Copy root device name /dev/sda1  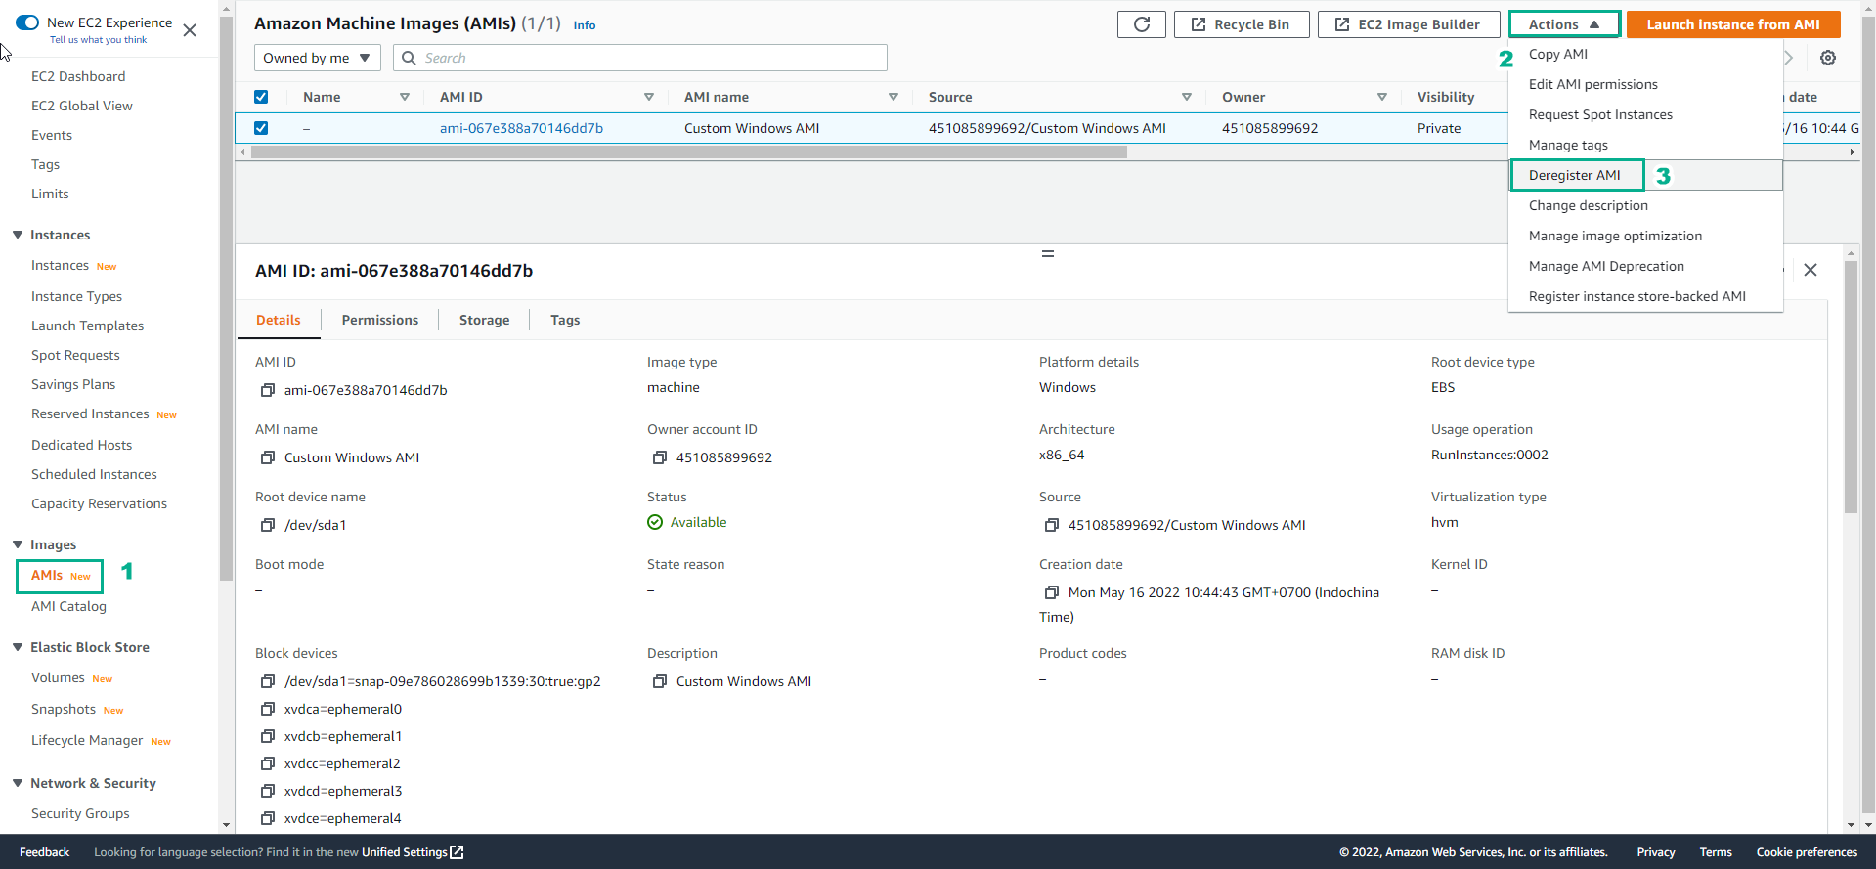pyautogui.click(x=267, y=525)
